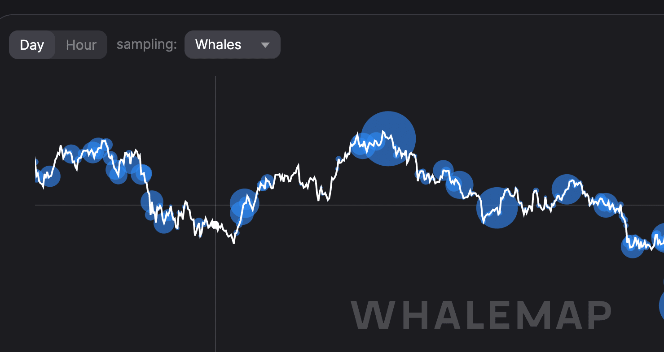The width and height of the screenshot is (664, 352).
Task: Click the WHALEMAP watermark logo
Action: [x=481, y=315]
